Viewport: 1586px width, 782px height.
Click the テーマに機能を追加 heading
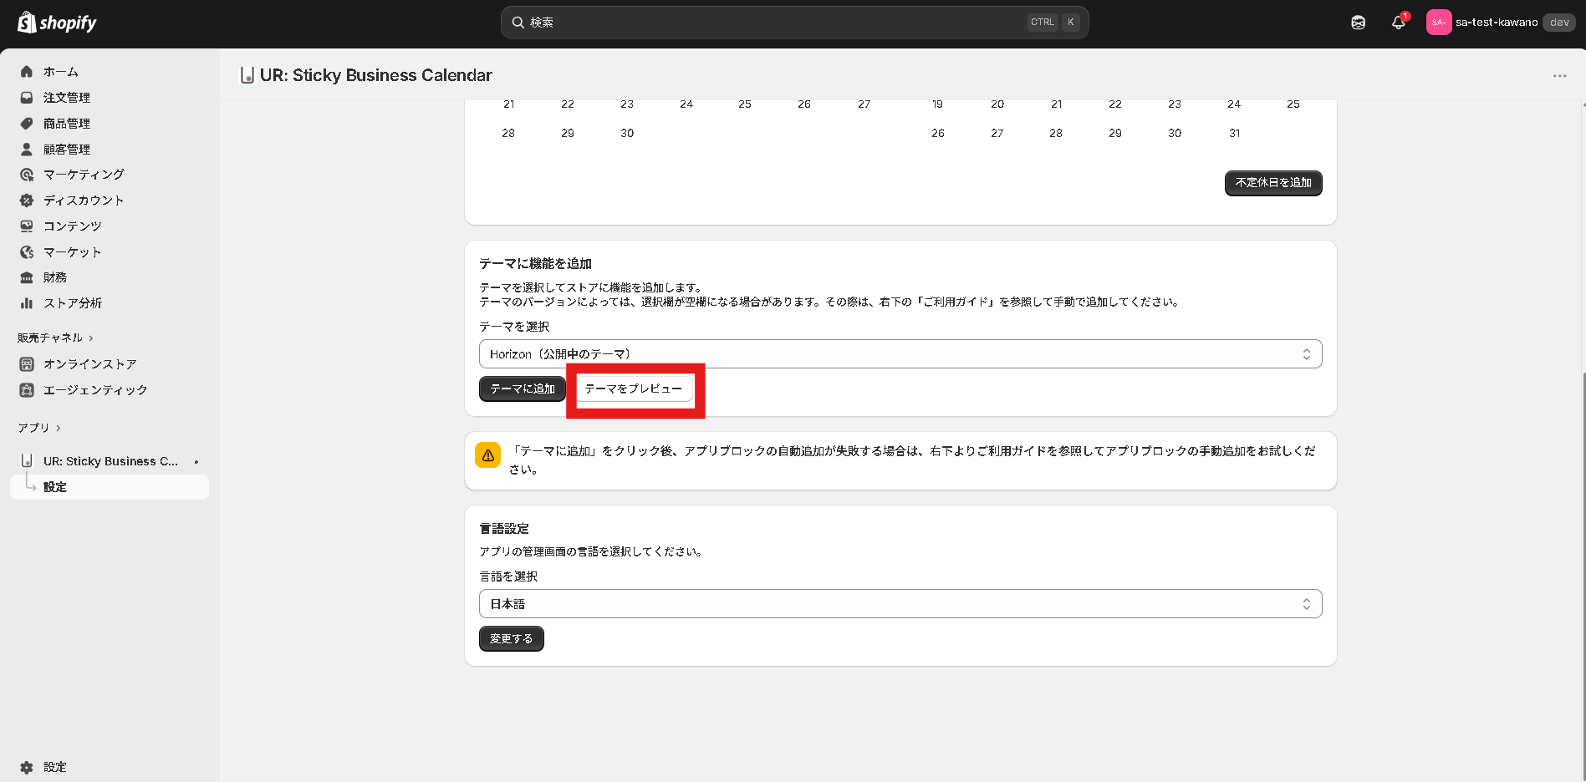[536, 264]
